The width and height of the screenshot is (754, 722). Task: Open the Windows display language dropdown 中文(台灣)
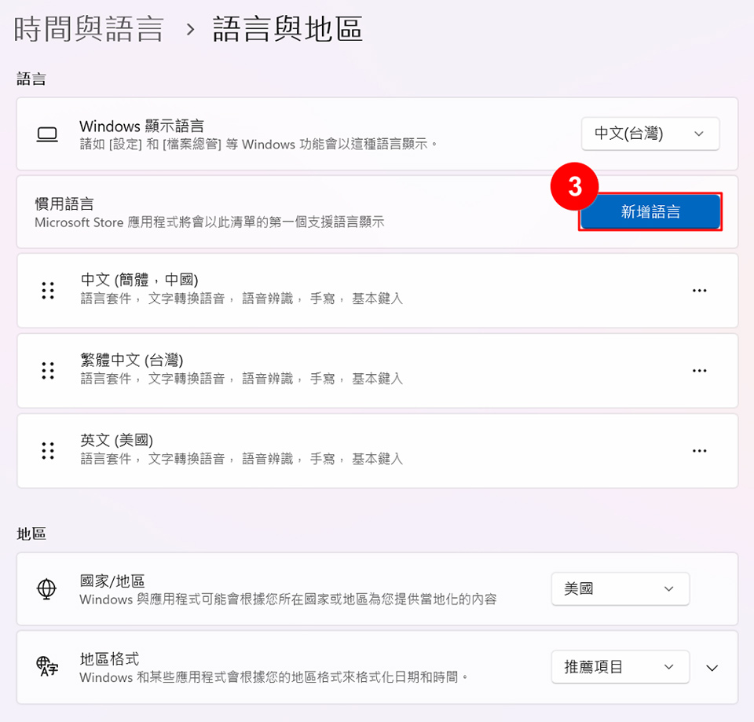pyautogui.click(x=650, y=134)
